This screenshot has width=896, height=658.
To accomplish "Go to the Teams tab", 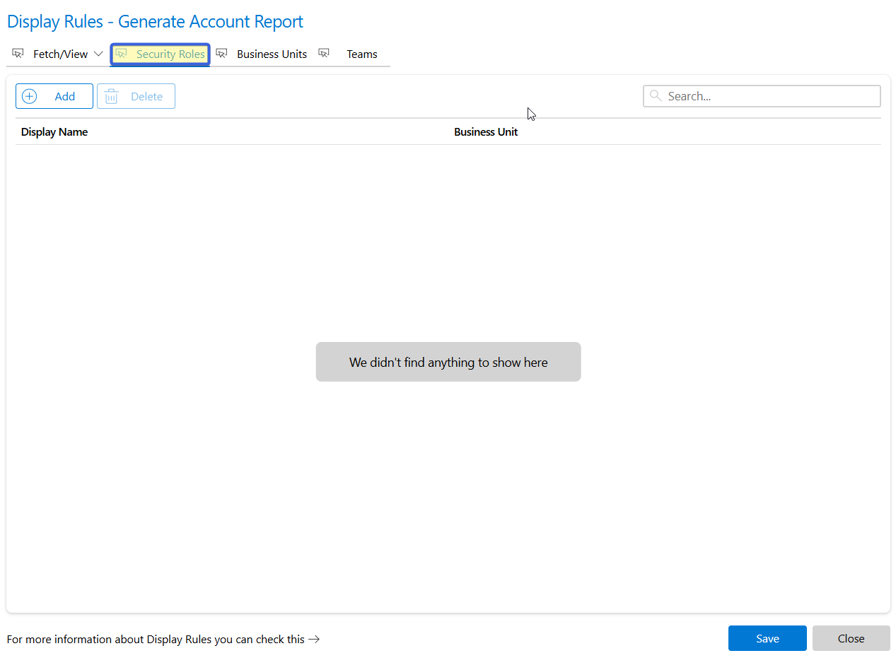I will (x=361, y=54).
